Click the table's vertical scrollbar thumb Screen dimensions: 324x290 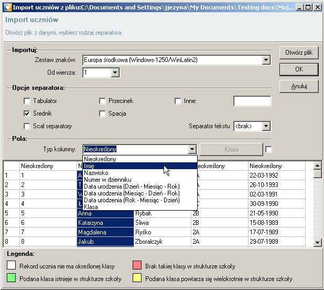coord(317,174)
